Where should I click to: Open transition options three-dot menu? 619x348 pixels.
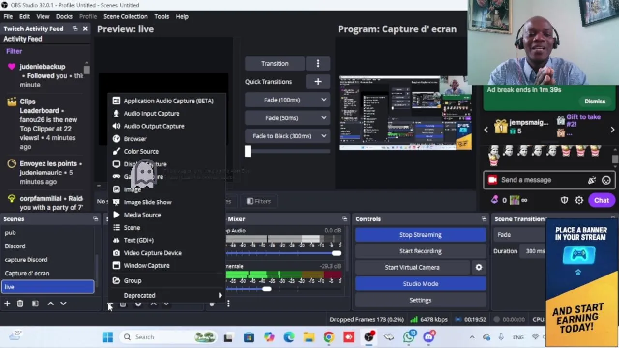coord(318,63)
